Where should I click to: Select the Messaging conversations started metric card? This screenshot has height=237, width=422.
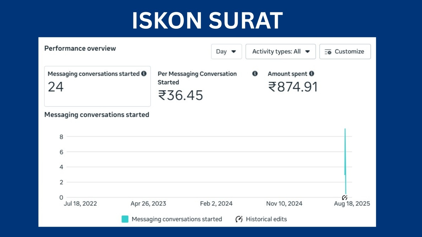[97, 86]
